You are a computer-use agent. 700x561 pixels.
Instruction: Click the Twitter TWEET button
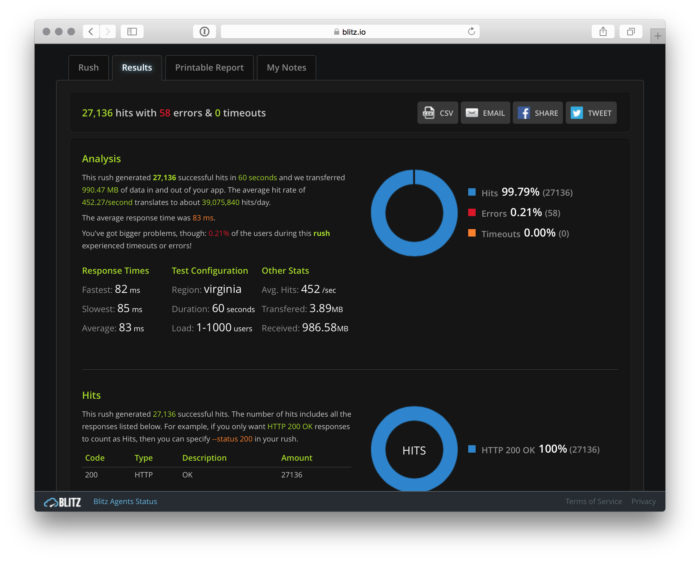pos(590,113)
